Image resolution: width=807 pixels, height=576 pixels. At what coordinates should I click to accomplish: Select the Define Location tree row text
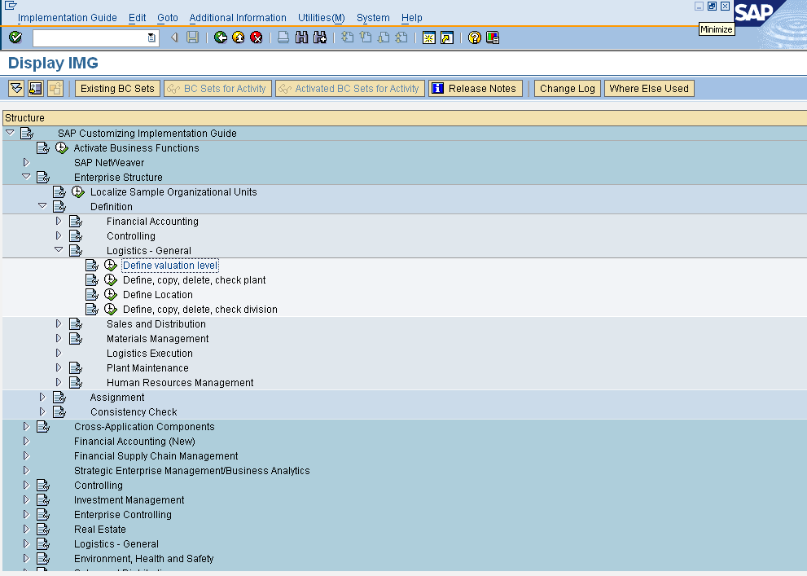pyautogui.click(x=158, y=295)
